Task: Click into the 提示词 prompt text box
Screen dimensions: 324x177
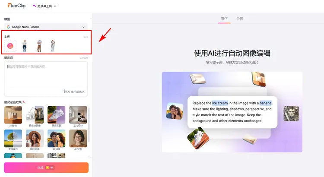Action: pos(45,76)
